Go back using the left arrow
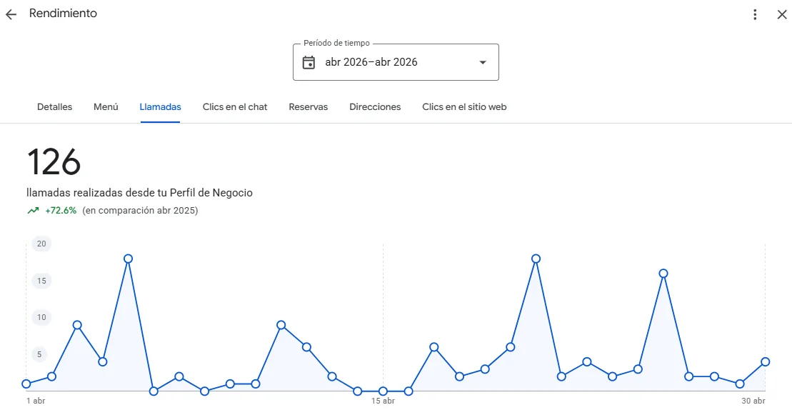This screenshot has width=792, height=410. (11, 14)
